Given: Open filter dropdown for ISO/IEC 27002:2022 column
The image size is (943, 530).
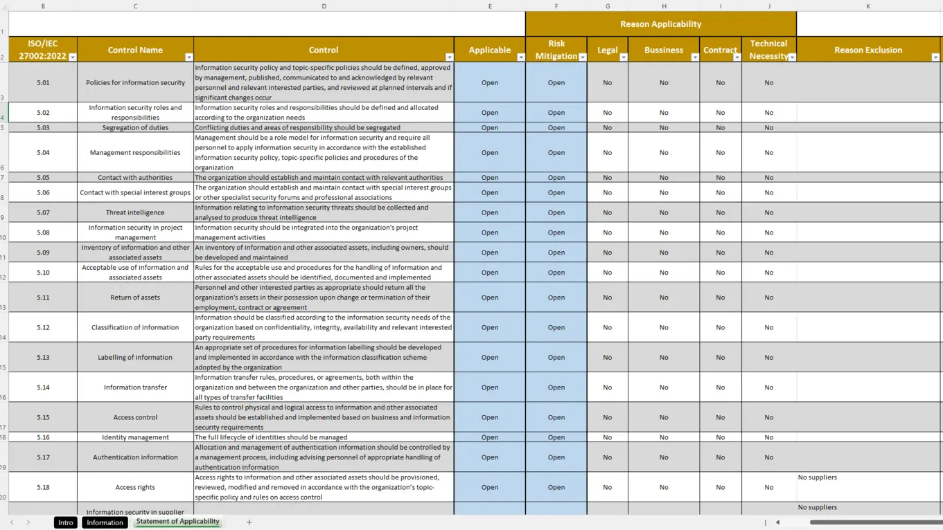Looking at the screenshot, I should pyautogui.click(x=72, y=57).
